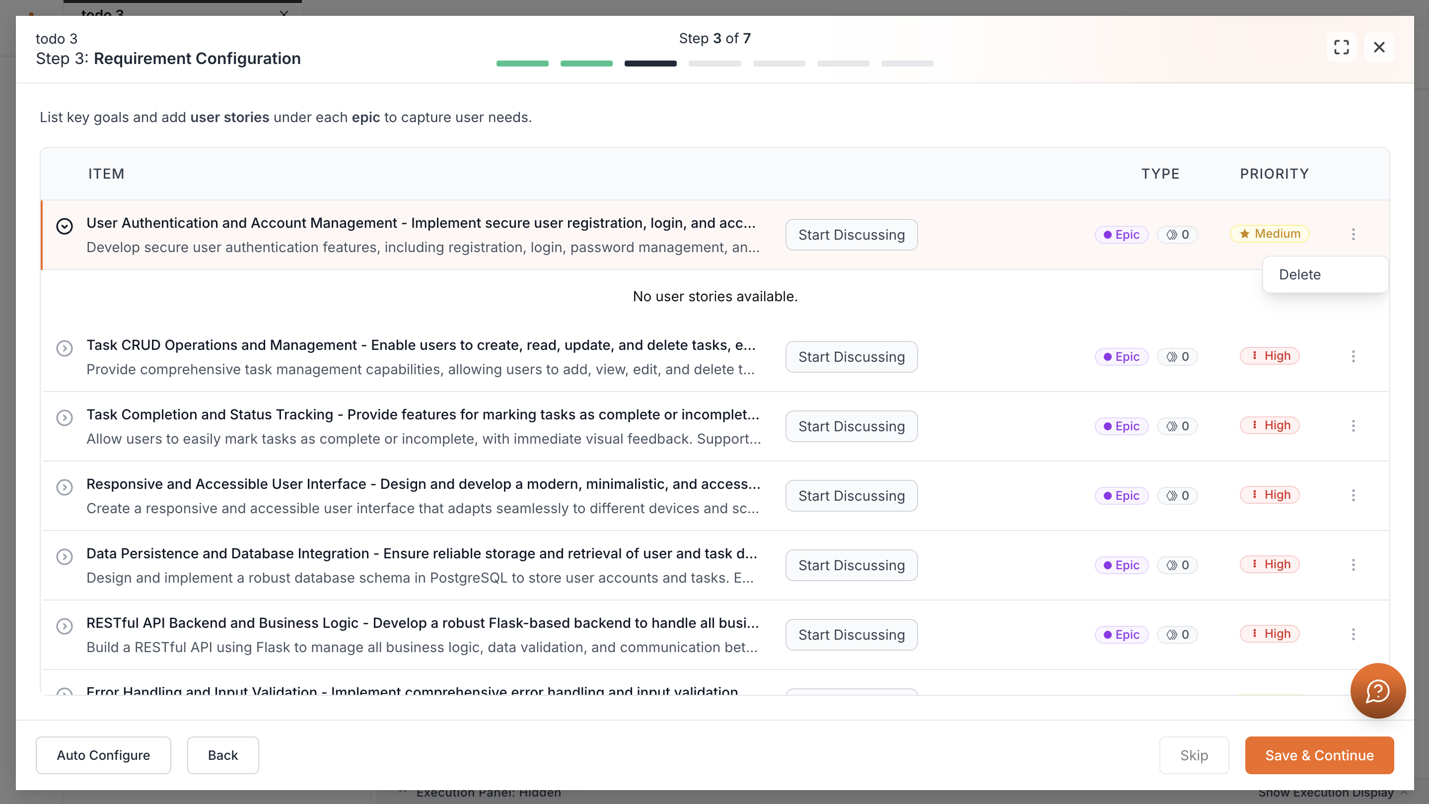The width and height of the screenshot is (1429, 804).
Task: Open more options for Task Completion row
Action: 1353,425
